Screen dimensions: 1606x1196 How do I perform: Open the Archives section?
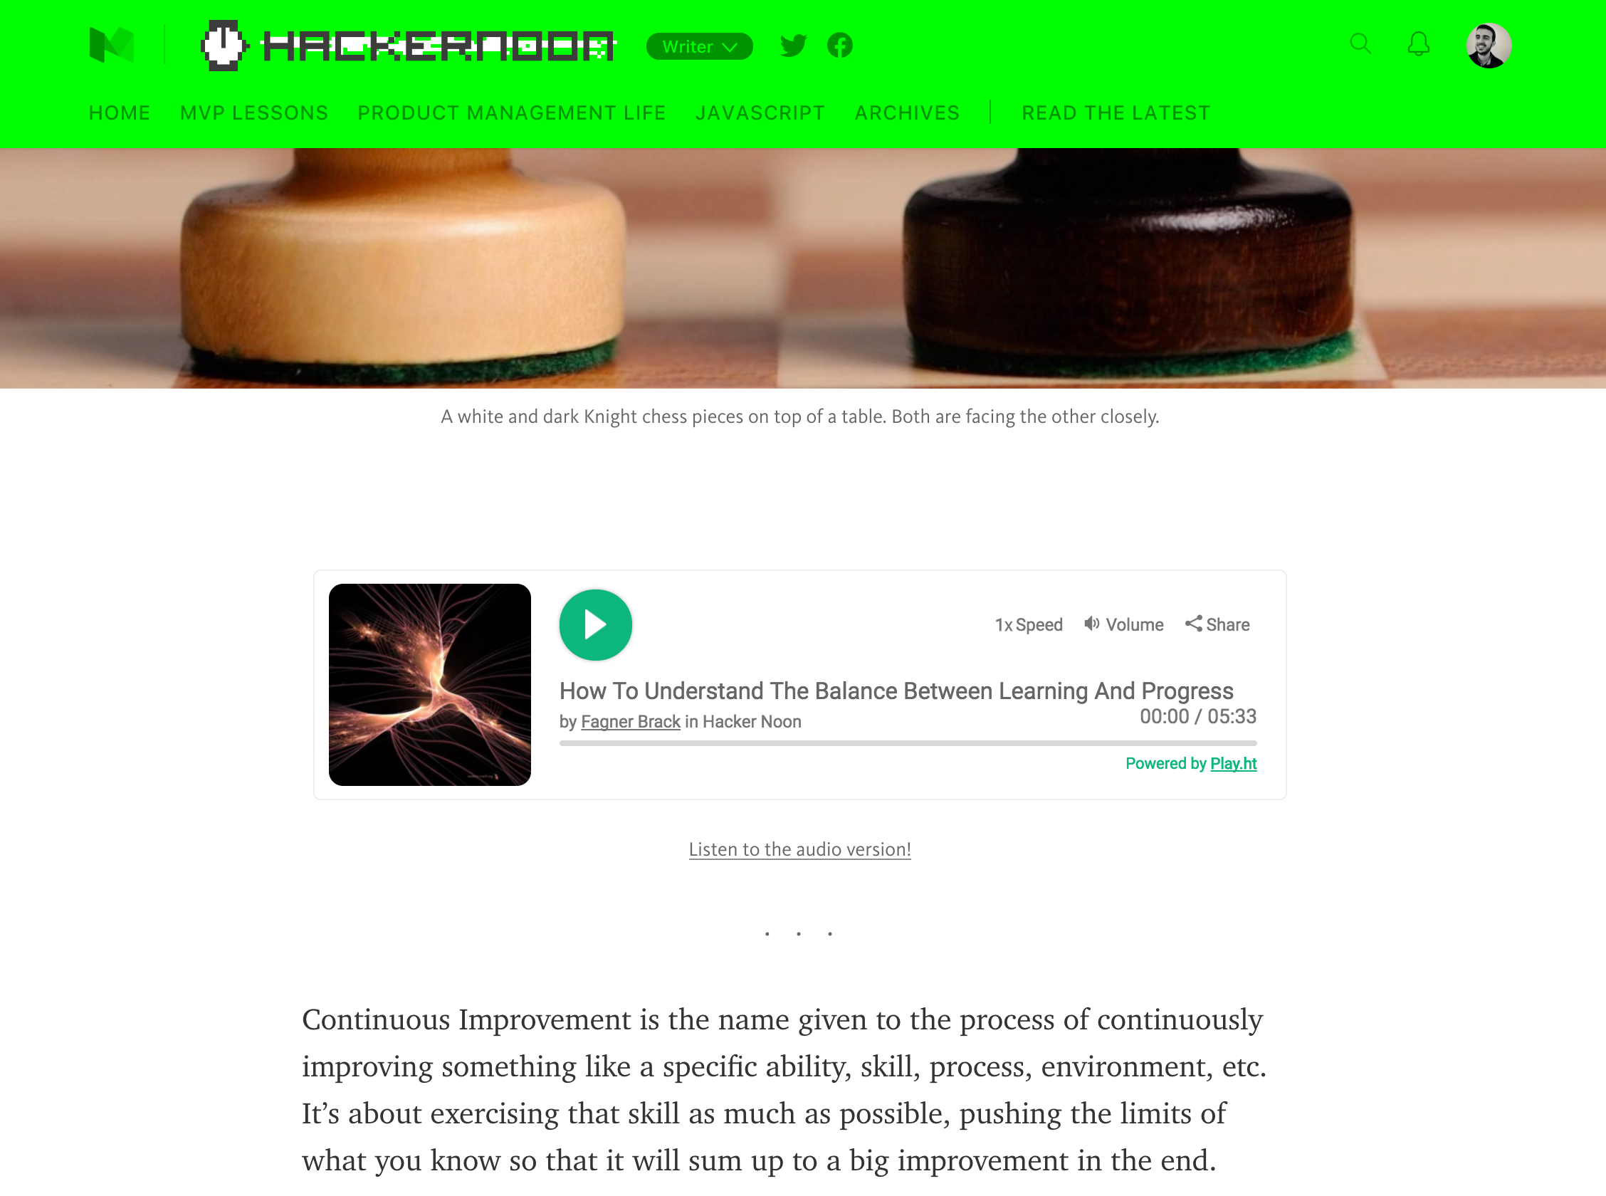[x=907, y=113]
